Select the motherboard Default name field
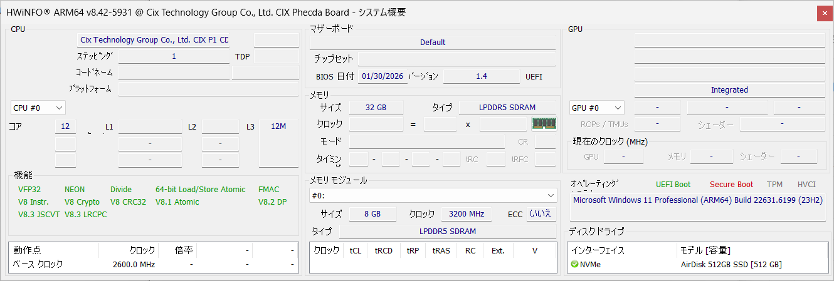834x281 pixels. click(x=433, y=43)
